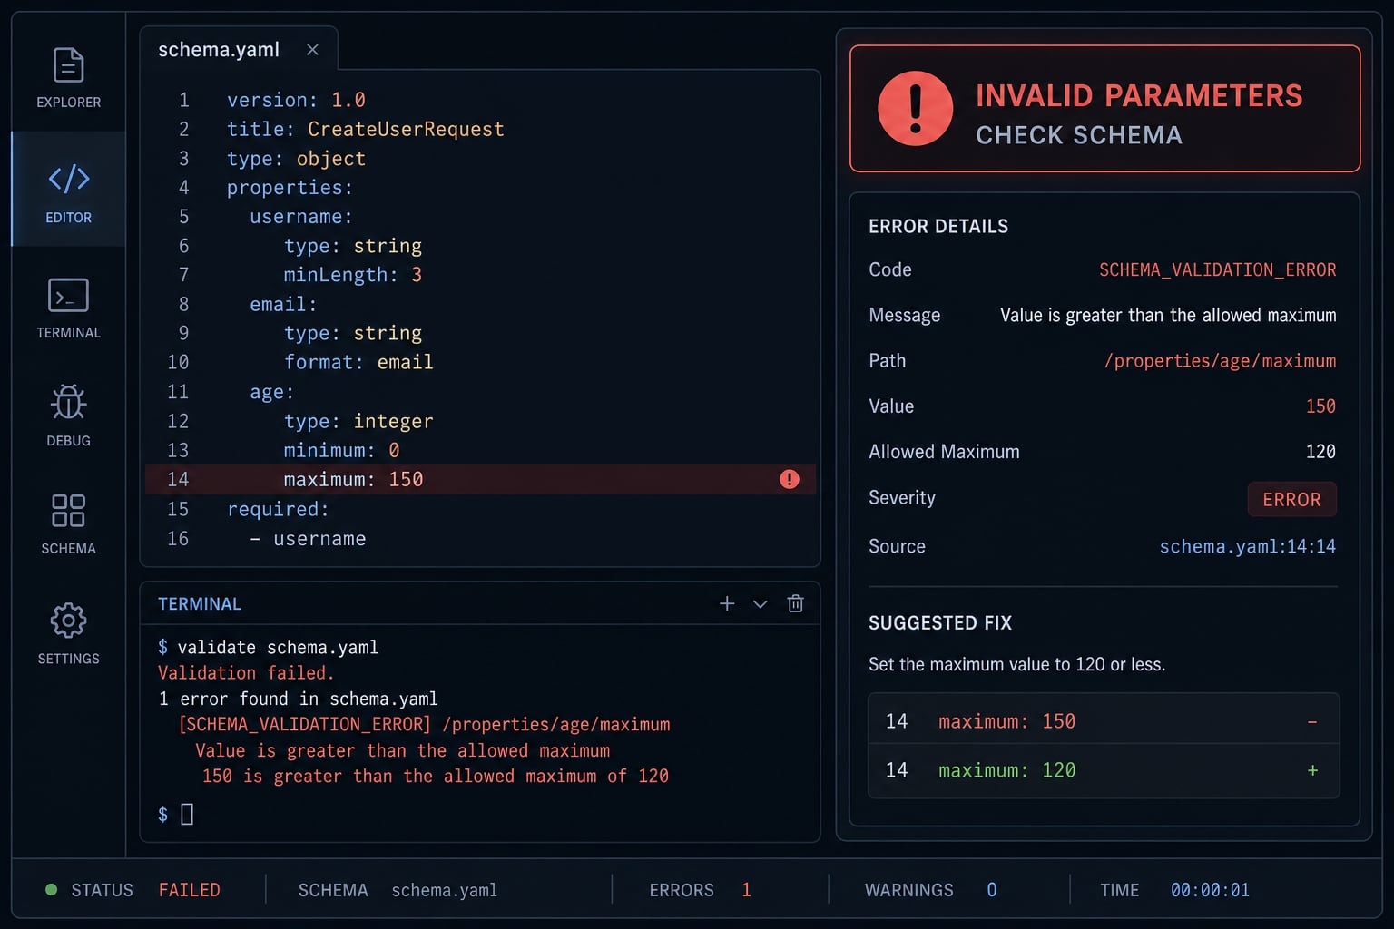Click the error marker on line 14
Image resolution: width=1394 pixels, height=929 pixels.
[x=790, y=479]
